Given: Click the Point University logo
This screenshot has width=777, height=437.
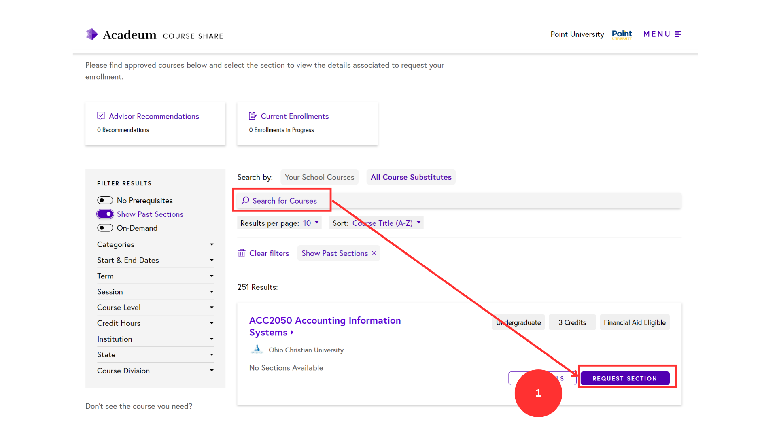Looking at the screenshot, I should point(622,34).
